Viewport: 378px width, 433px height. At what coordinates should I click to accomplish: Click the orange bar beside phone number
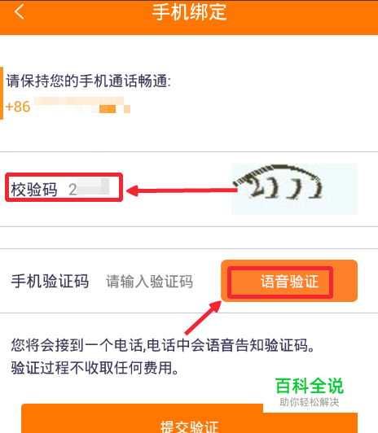click(2, 93)
